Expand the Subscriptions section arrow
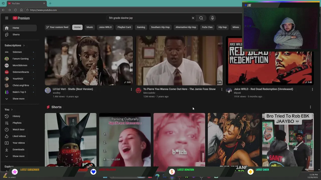The image size is (321, 180). tap(24, 45)
